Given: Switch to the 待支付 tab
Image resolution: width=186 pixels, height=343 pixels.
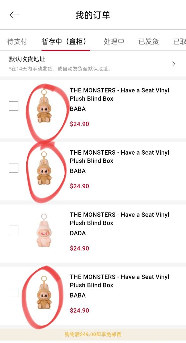Looking at the screenshot, I should tap(17, 41).
